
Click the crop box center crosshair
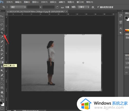(83, 63)
